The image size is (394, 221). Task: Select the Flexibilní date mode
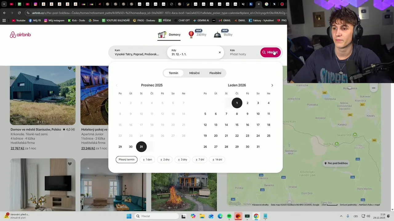point(215,73)
